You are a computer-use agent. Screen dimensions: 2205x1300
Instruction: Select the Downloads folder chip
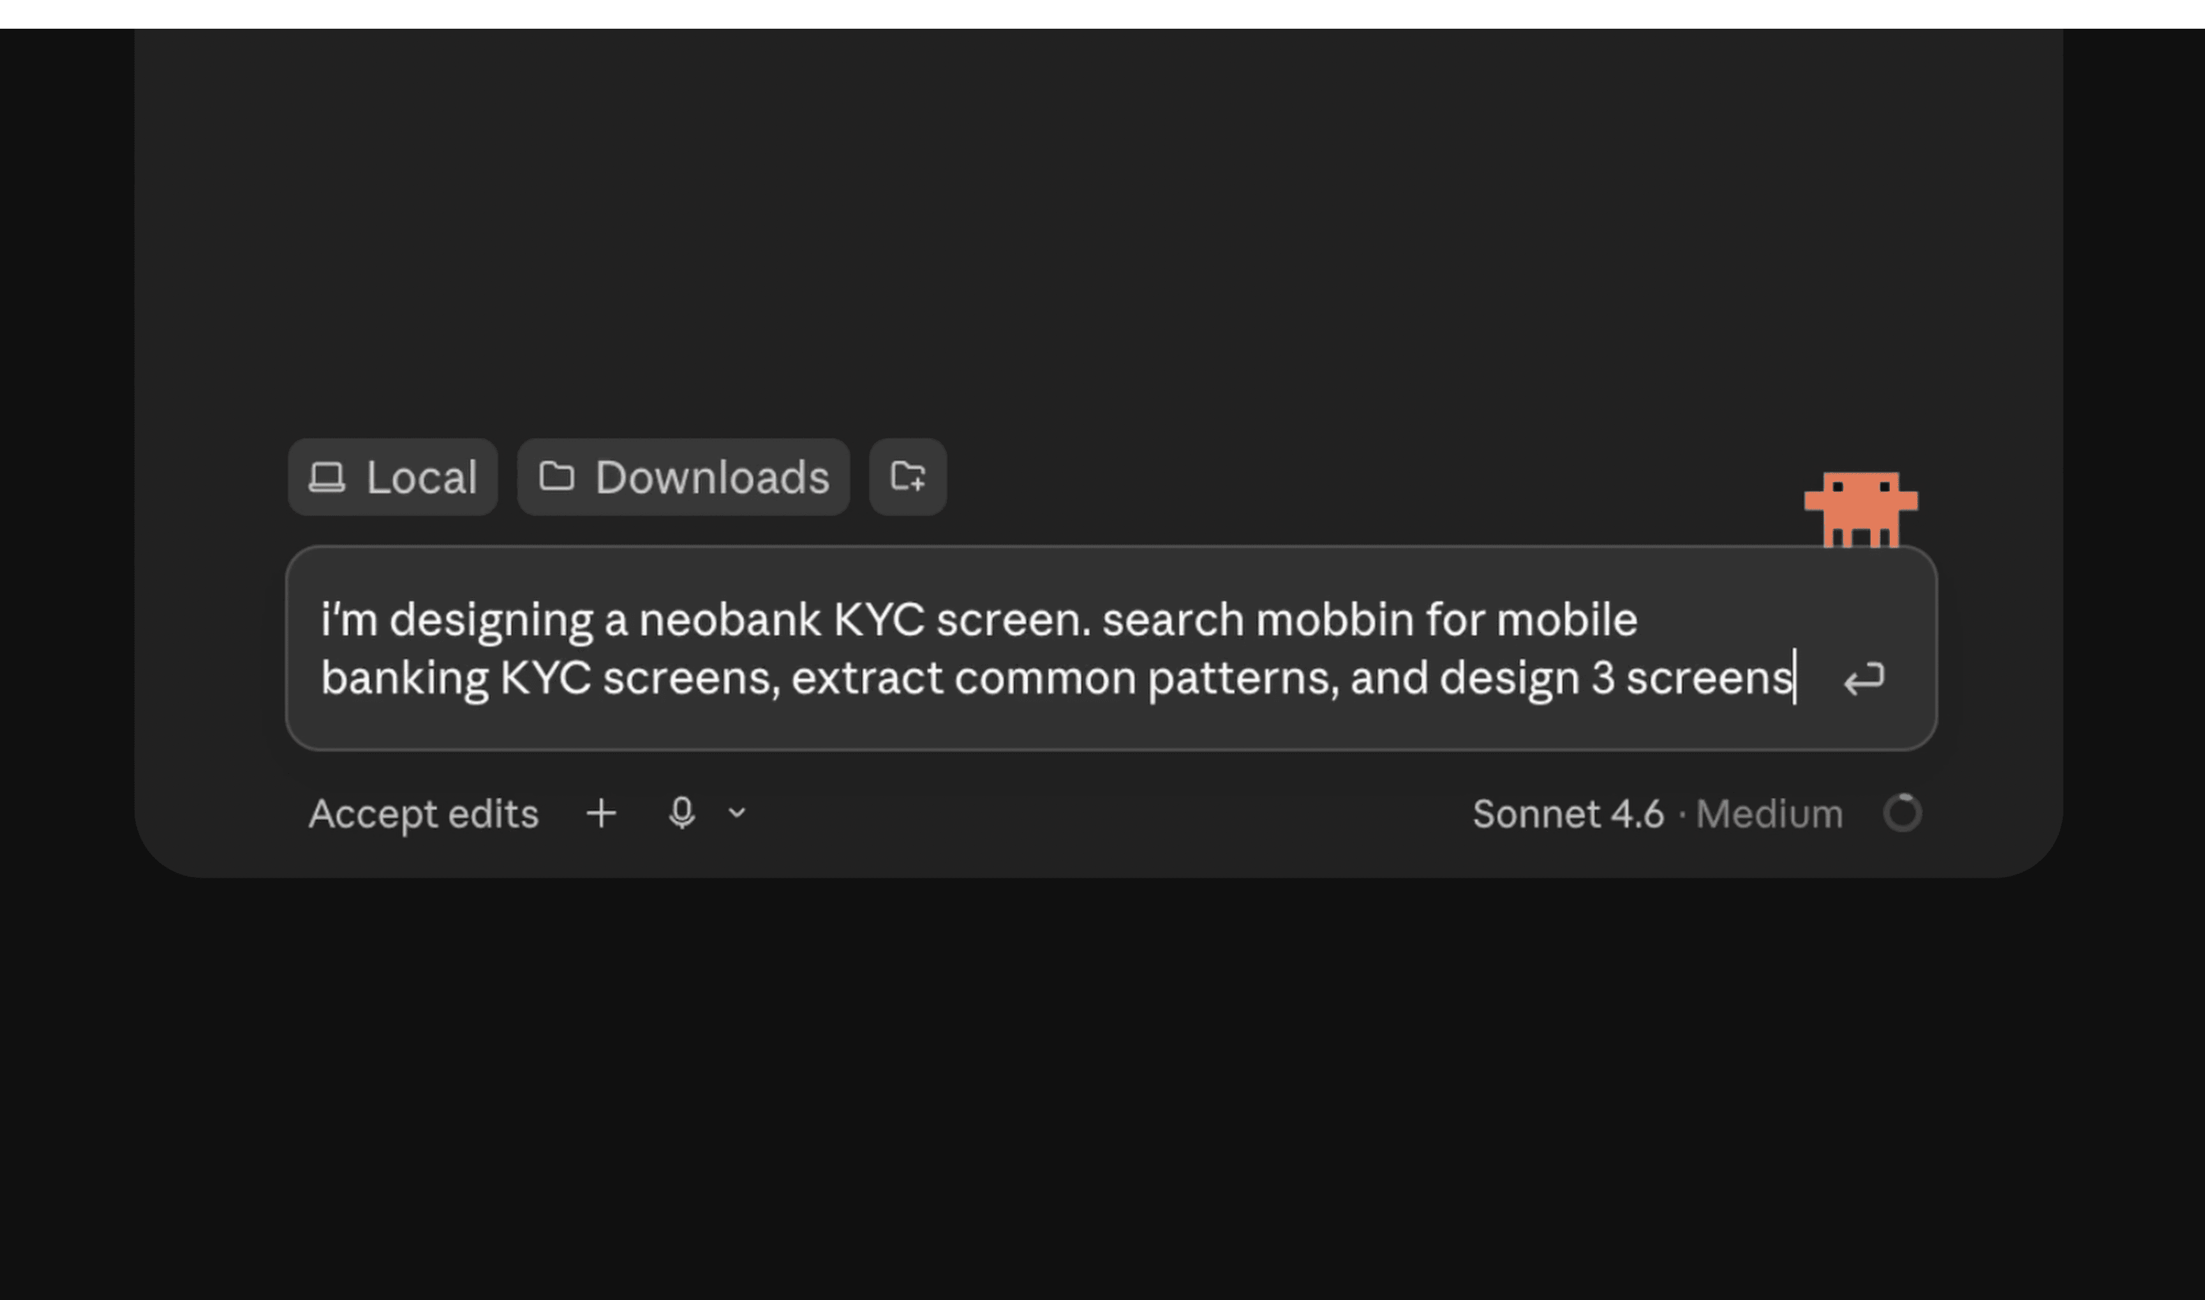683,476
